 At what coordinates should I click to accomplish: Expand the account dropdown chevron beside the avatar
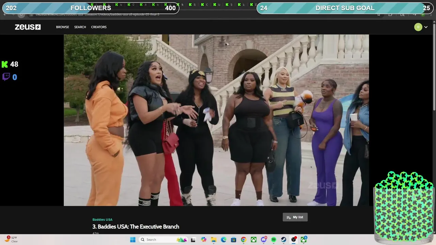[426, 27]
